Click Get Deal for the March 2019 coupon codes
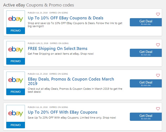The width and height of the screenshot is (166, 132). pyautogui.click(x=146, y=83)
